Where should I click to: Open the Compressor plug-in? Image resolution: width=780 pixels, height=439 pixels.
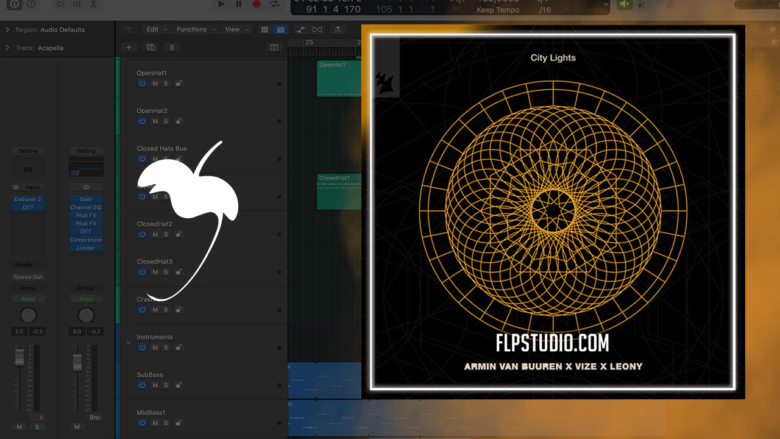pos(86,240)
